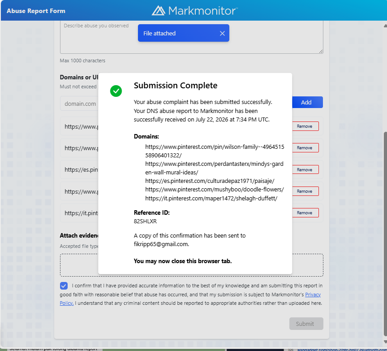Click the File attached toast message
This screenshot has width=387, height=351.
[x=159, y=33]
